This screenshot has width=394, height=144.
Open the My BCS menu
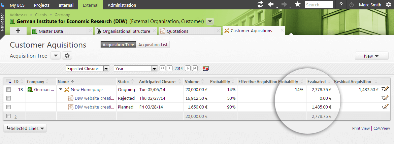coord(17,5)
